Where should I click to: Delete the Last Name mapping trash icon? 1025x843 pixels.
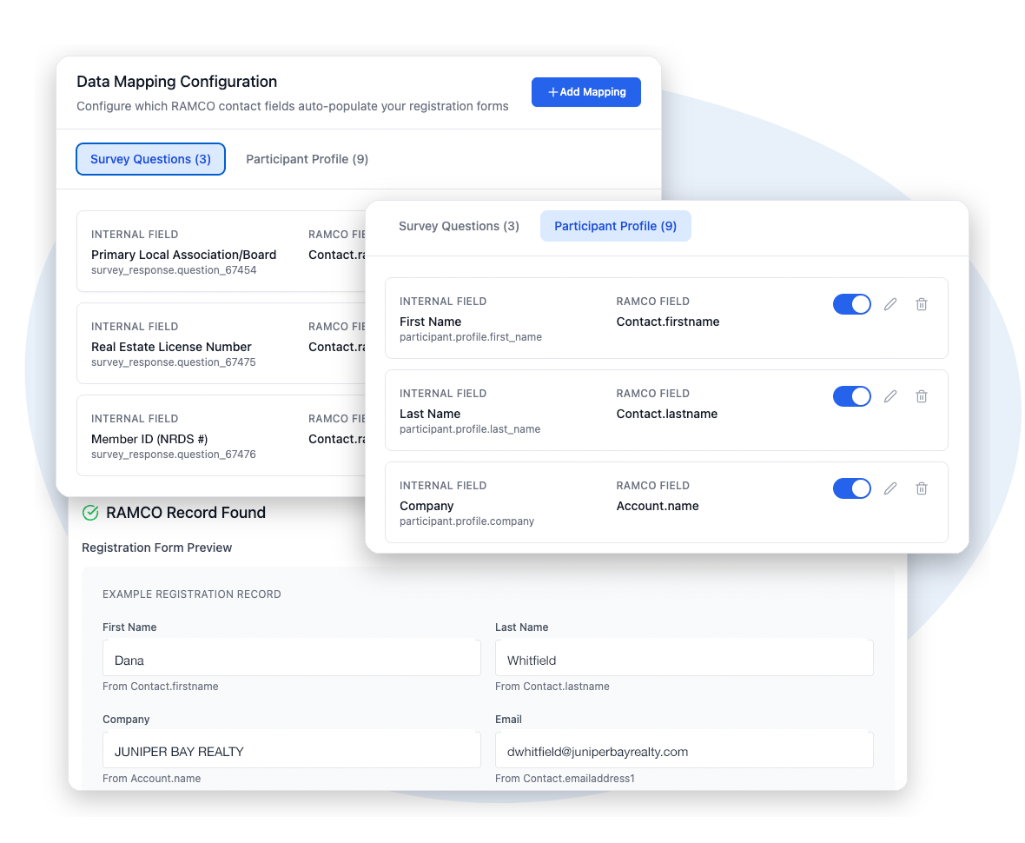922,396
